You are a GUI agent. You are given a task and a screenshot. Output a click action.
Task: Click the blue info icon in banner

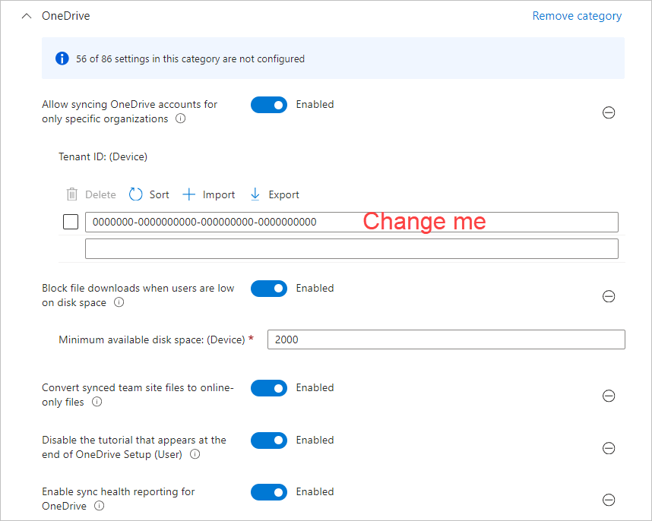(x=62, y=58)
